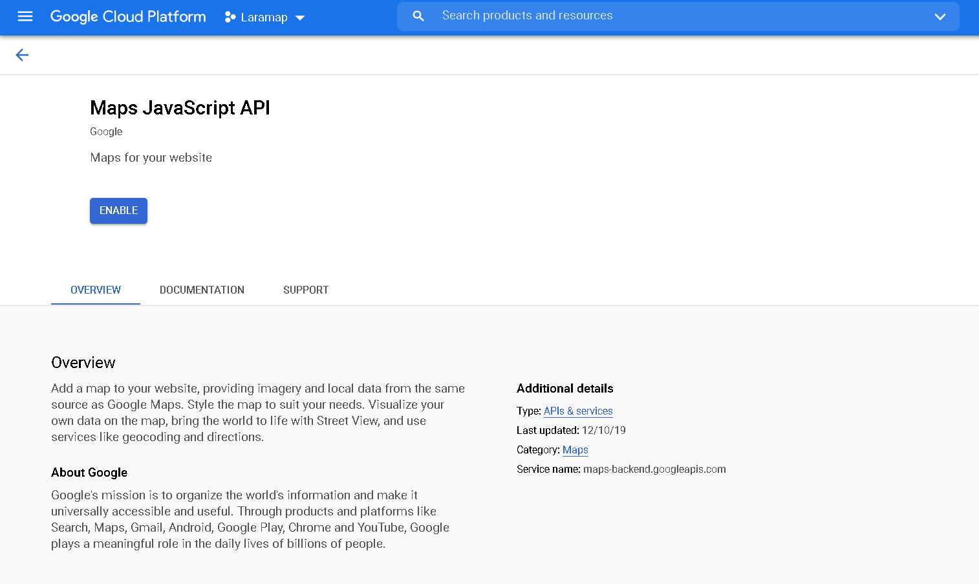Switch to the Documentation tab

tap(202, 290)
